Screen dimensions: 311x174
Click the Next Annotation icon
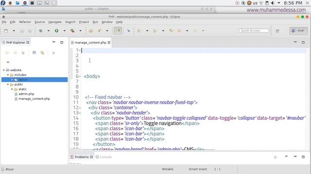point(138,31)
